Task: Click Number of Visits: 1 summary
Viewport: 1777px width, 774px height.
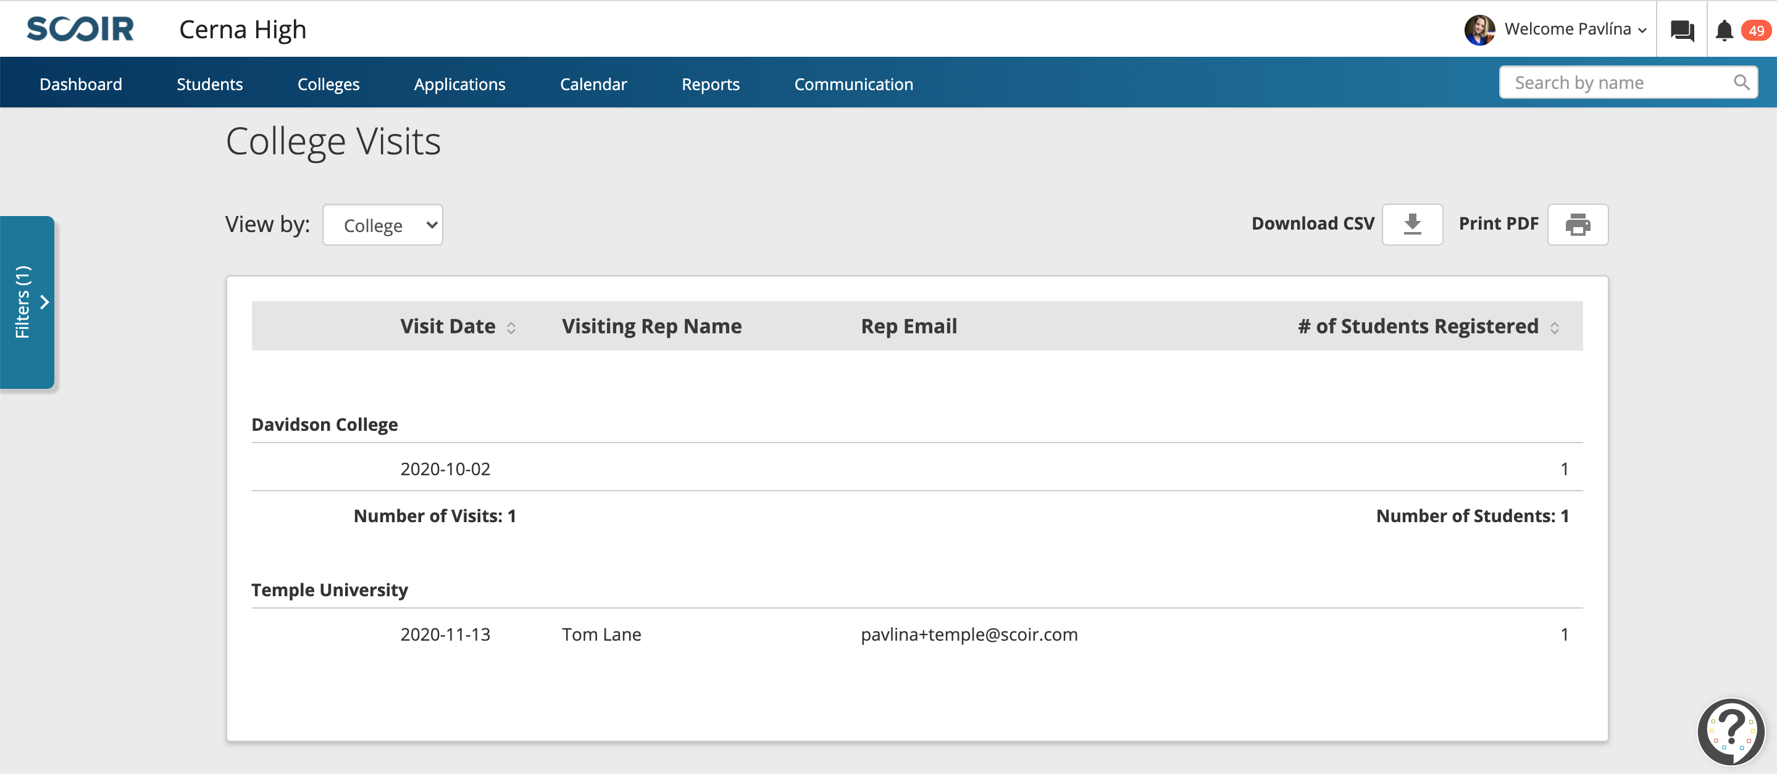Action: tap(435, 516)
